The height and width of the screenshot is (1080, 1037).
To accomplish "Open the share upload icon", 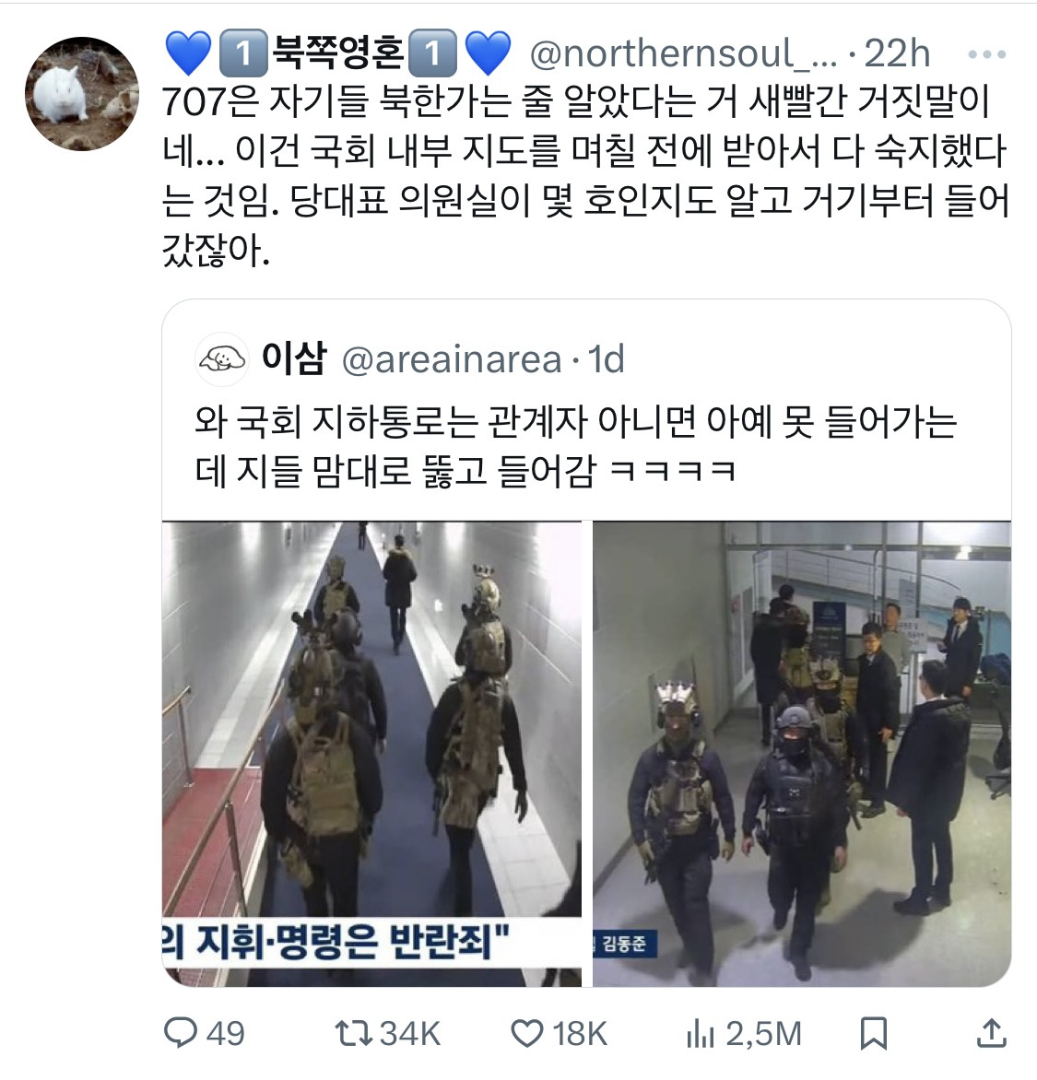I will 991,1033.
